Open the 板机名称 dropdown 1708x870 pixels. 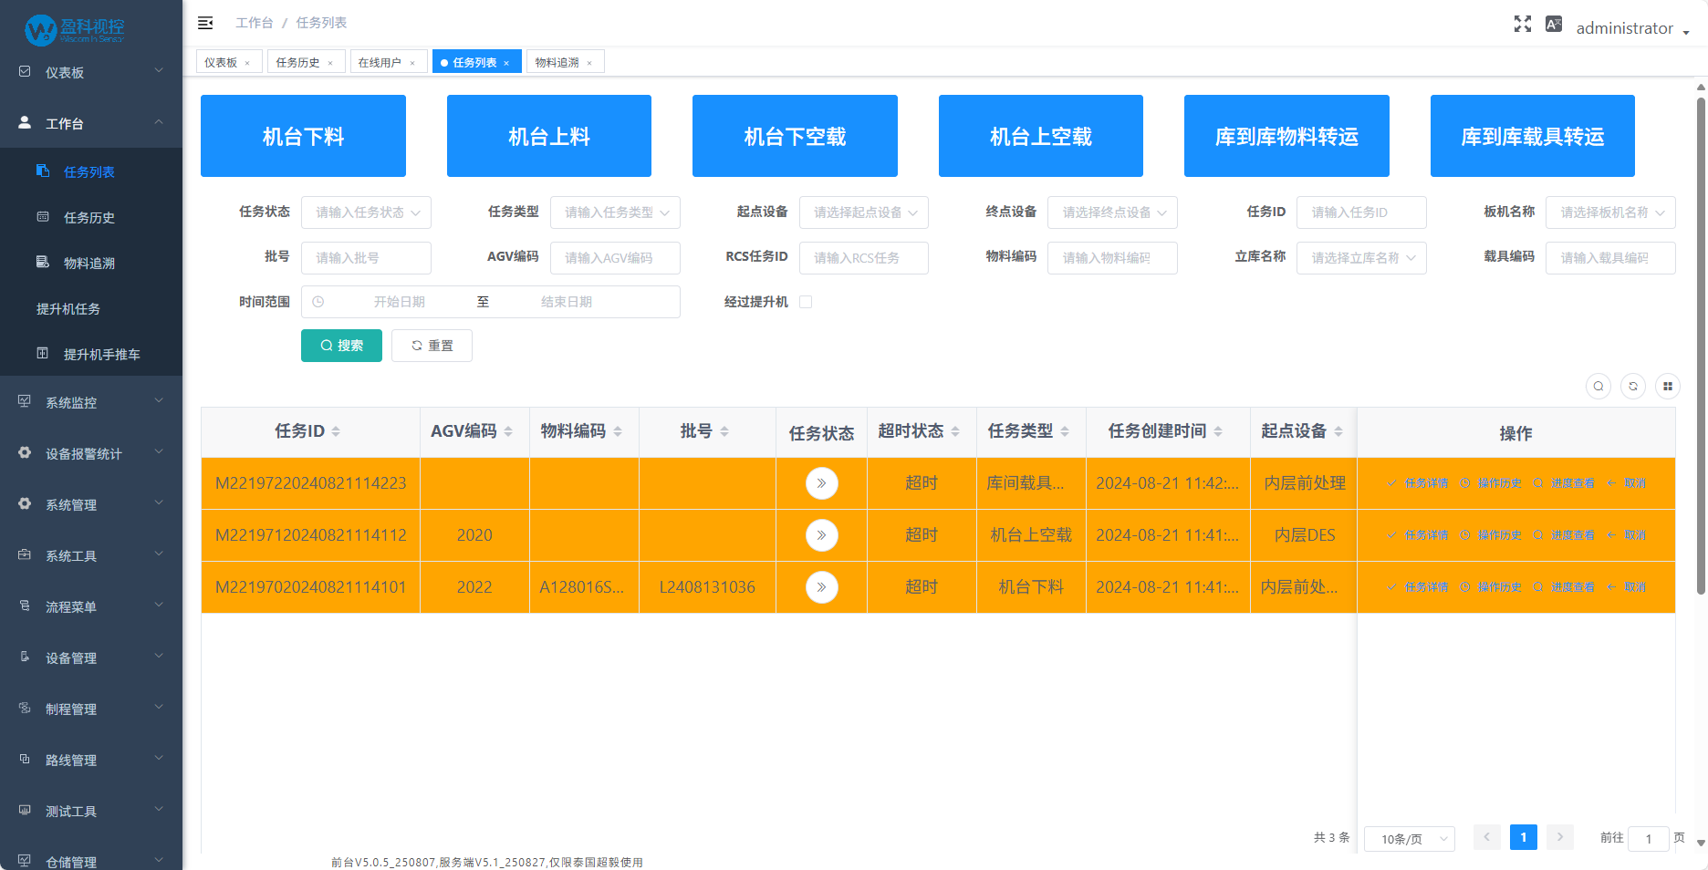pyautogui.click(x=1610, y=212)
